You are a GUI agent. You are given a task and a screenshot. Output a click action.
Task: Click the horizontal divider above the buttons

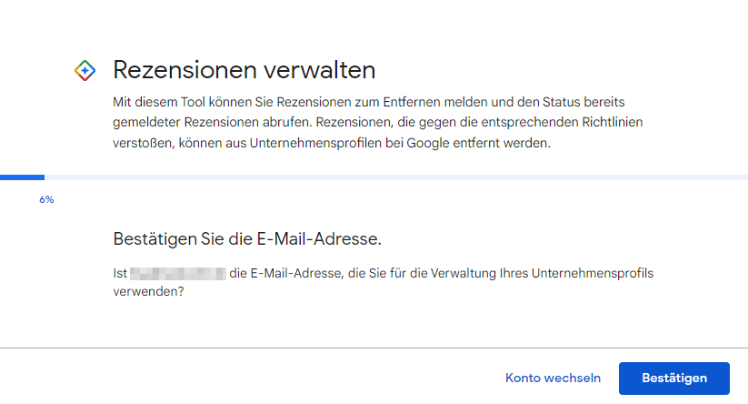[374, 348]
